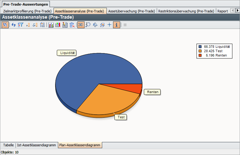
Task: Switch to Zielmarktprofilierung (Pre-Trade) tab
Action: (27, 11)
